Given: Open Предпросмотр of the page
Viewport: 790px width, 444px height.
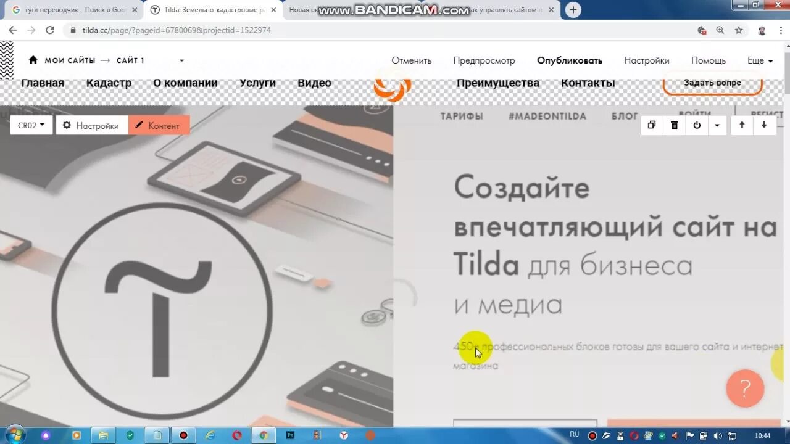Looking at the screenshot, I should click(484, 60).
